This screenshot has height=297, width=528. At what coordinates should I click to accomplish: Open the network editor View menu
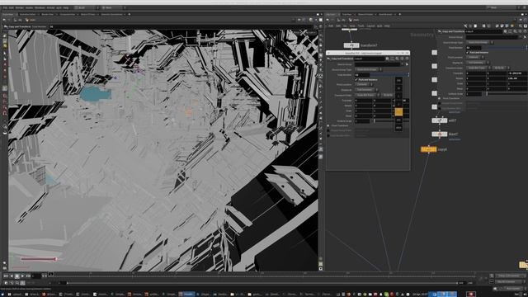[352, 26]
